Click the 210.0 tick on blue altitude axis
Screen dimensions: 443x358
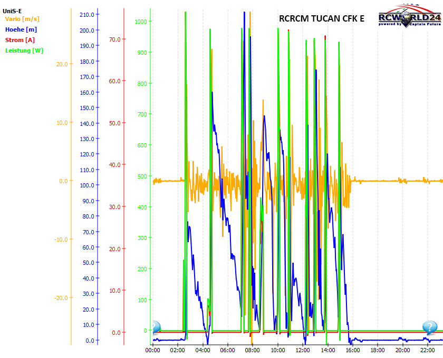pyautogui.click(x=86, y=15)
